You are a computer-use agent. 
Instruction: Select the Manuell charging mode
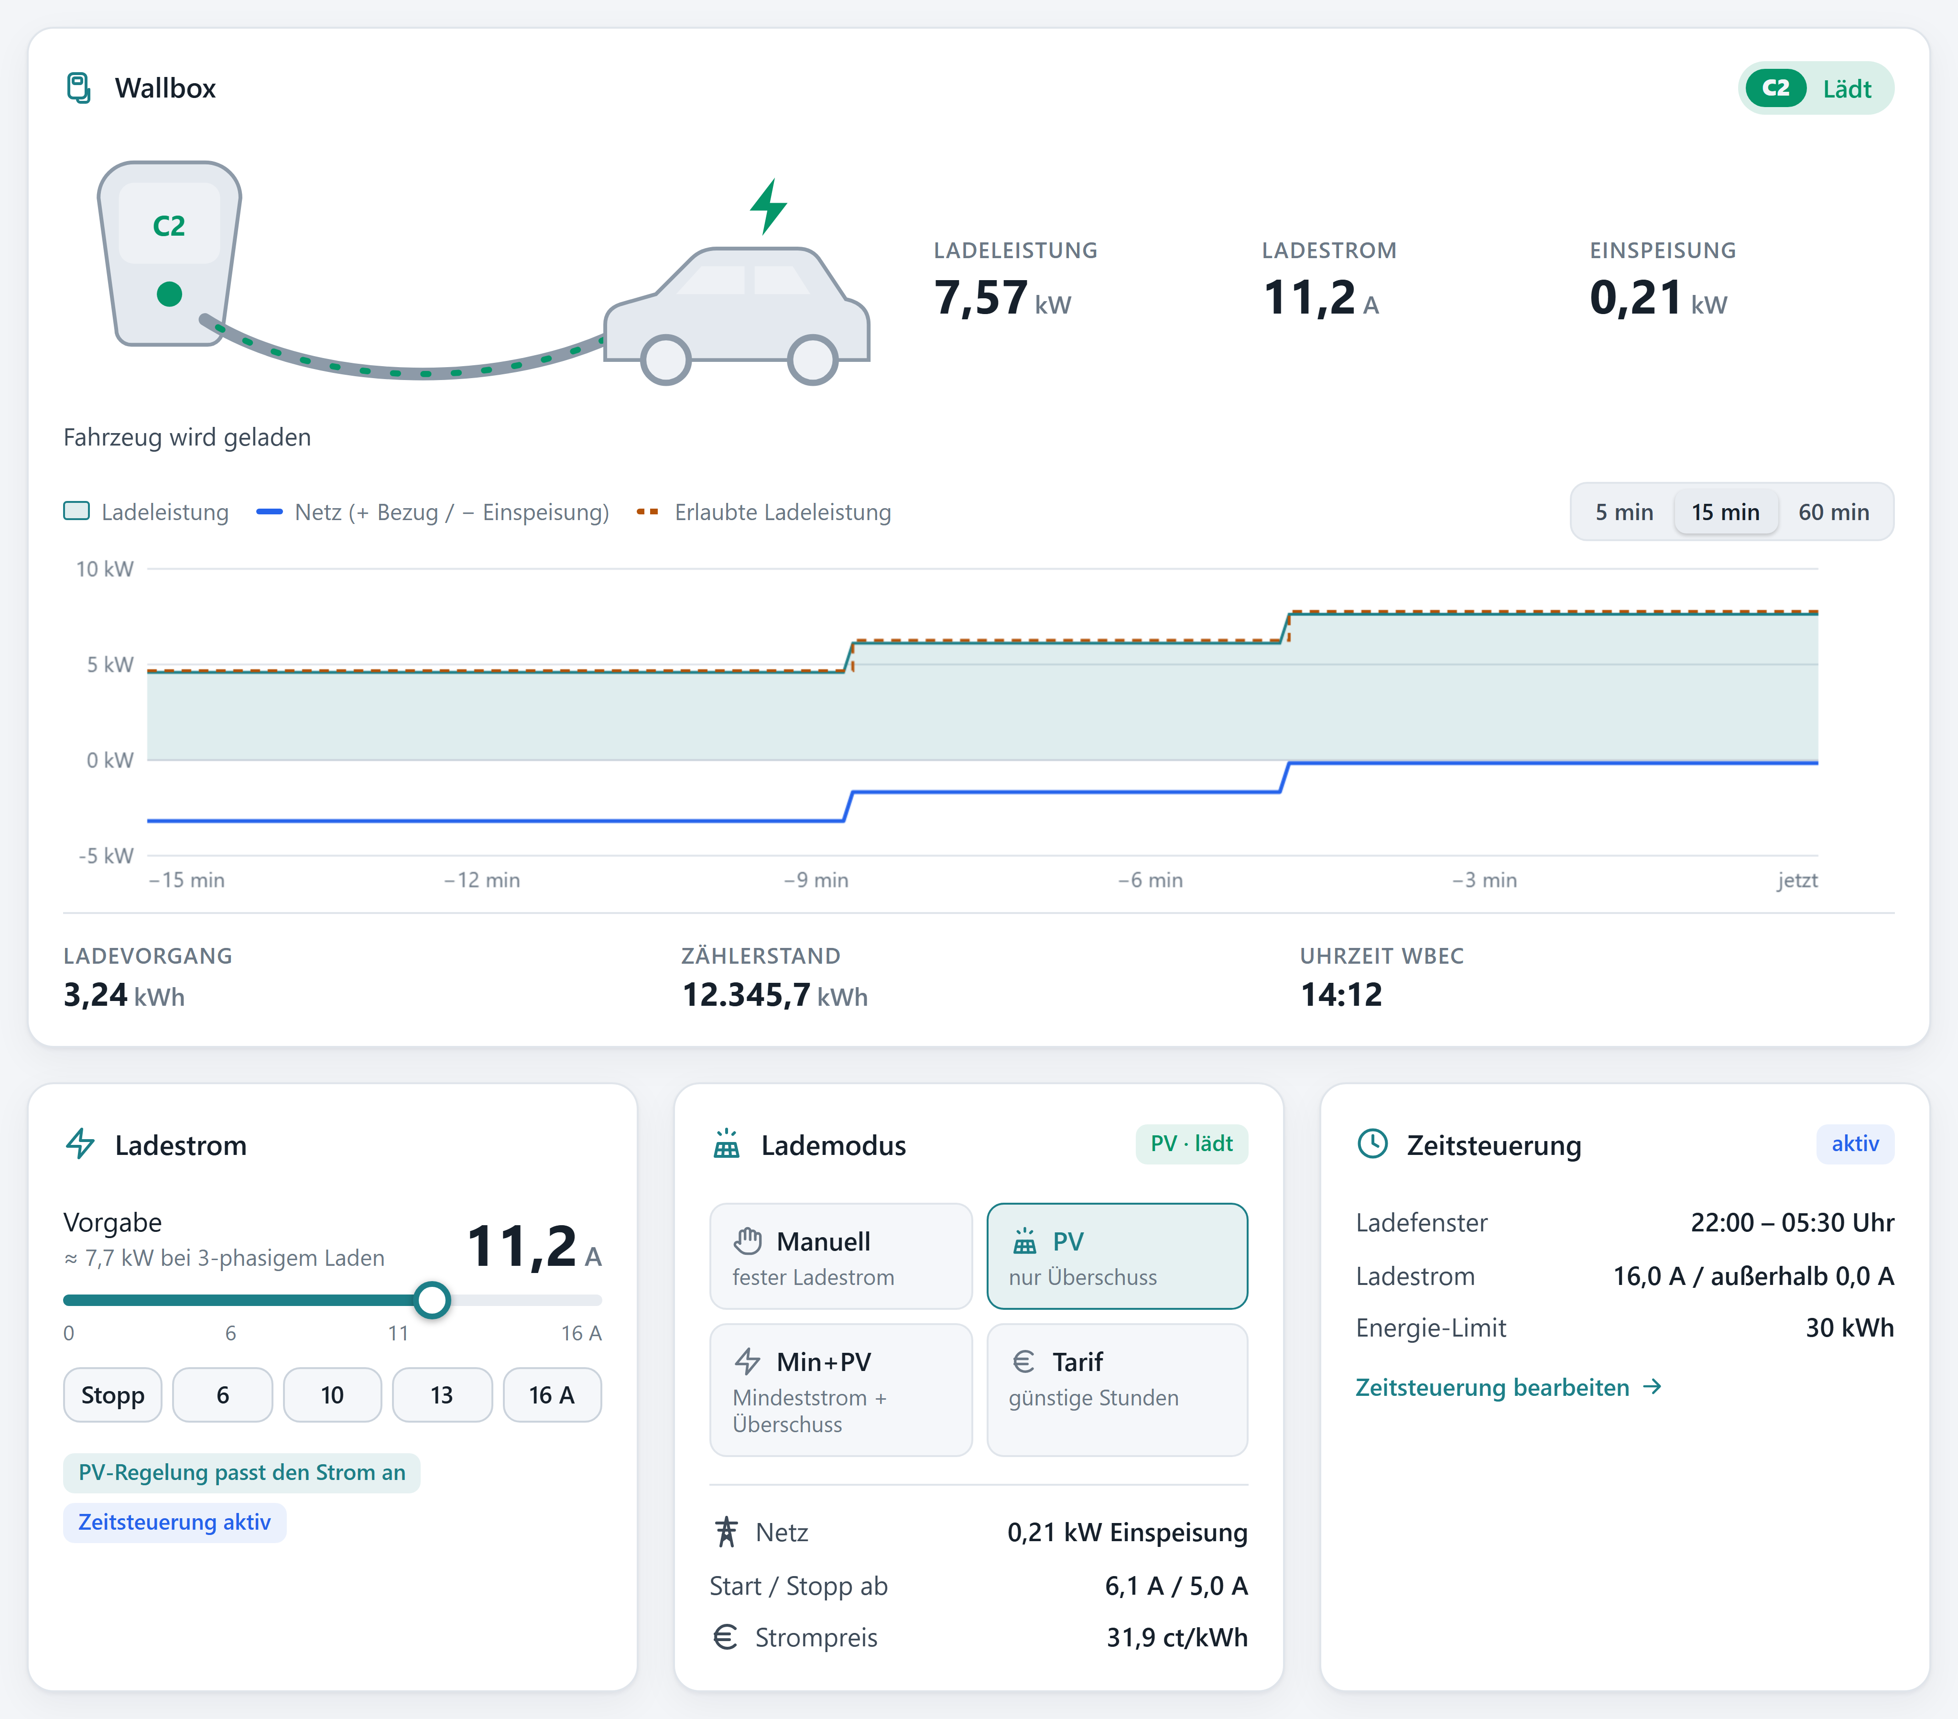tap(841, 1256)
